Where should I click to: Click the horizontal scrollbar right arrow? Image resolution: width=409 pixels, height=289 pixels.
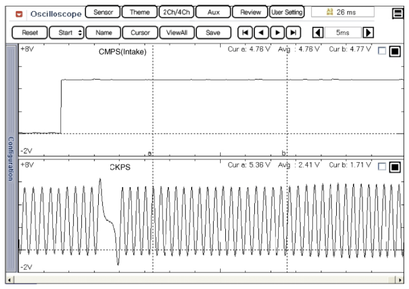pyautogui.click(x=402, y=278)
